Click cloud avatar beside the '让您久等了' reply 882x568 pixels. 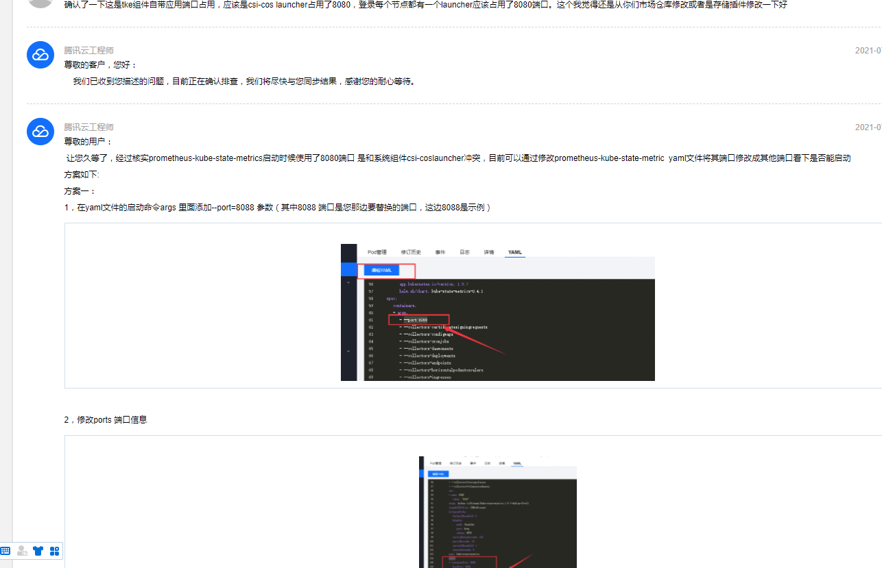point(40,132)
